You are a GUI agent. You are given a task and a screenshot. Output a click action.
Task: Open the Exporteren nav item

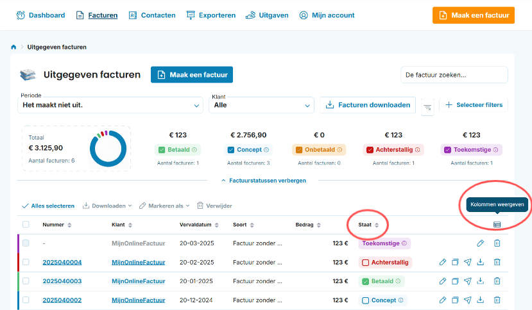pyautogui.click(x=210, y=15)
